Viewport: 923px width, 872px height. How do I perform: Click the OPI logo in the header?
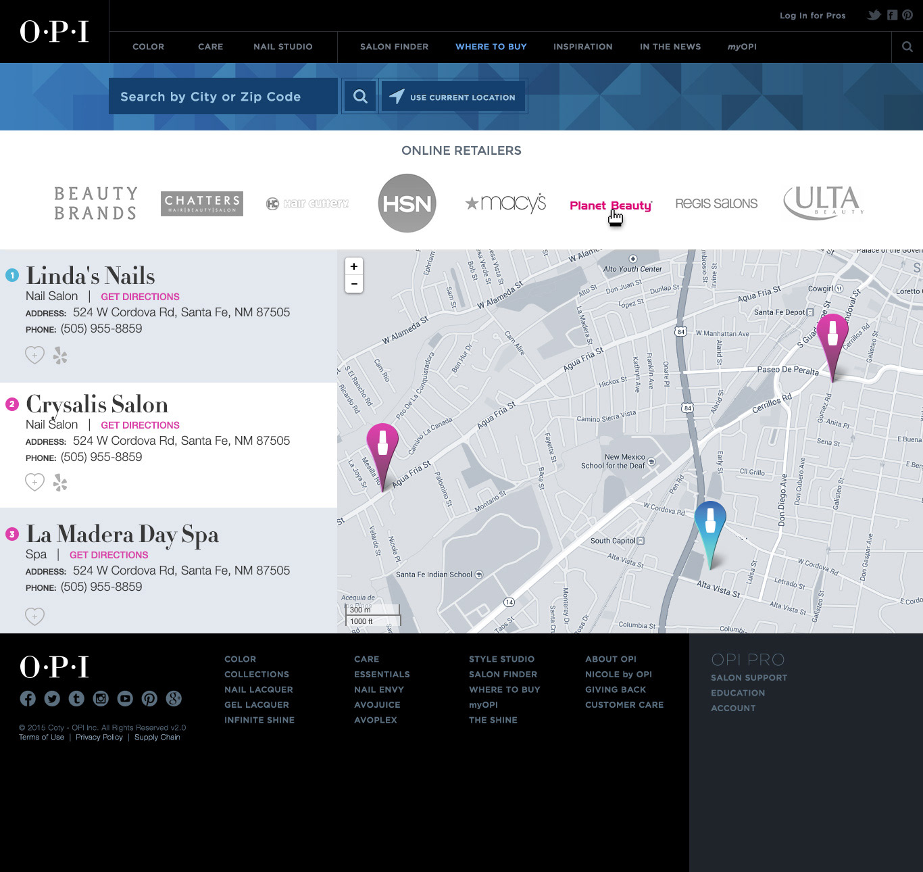(x=54, y=32)
